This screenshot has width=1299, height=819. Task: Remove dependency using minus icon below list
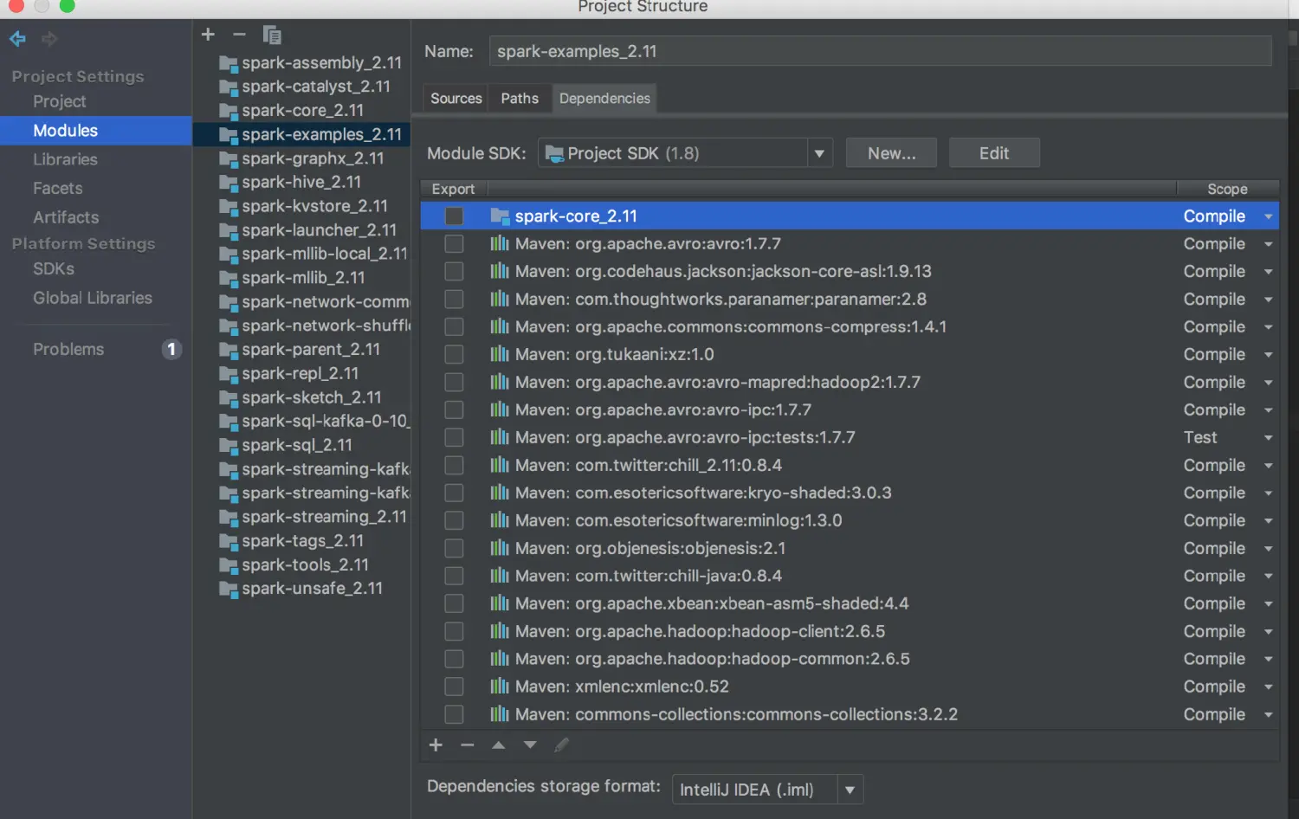click(467, 745)
